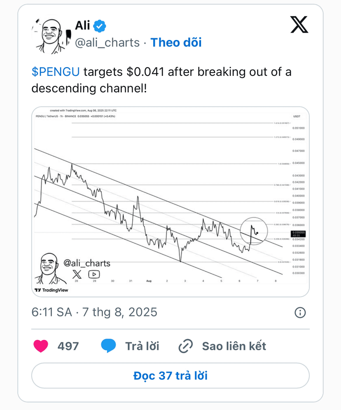
Task: Click the blue reply bubble icon
Action: tap(108, 346)
